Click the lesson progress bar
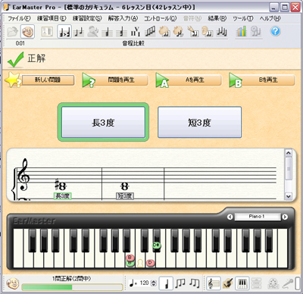The height and width of the screenshot is (294, 303). [72, 287]
